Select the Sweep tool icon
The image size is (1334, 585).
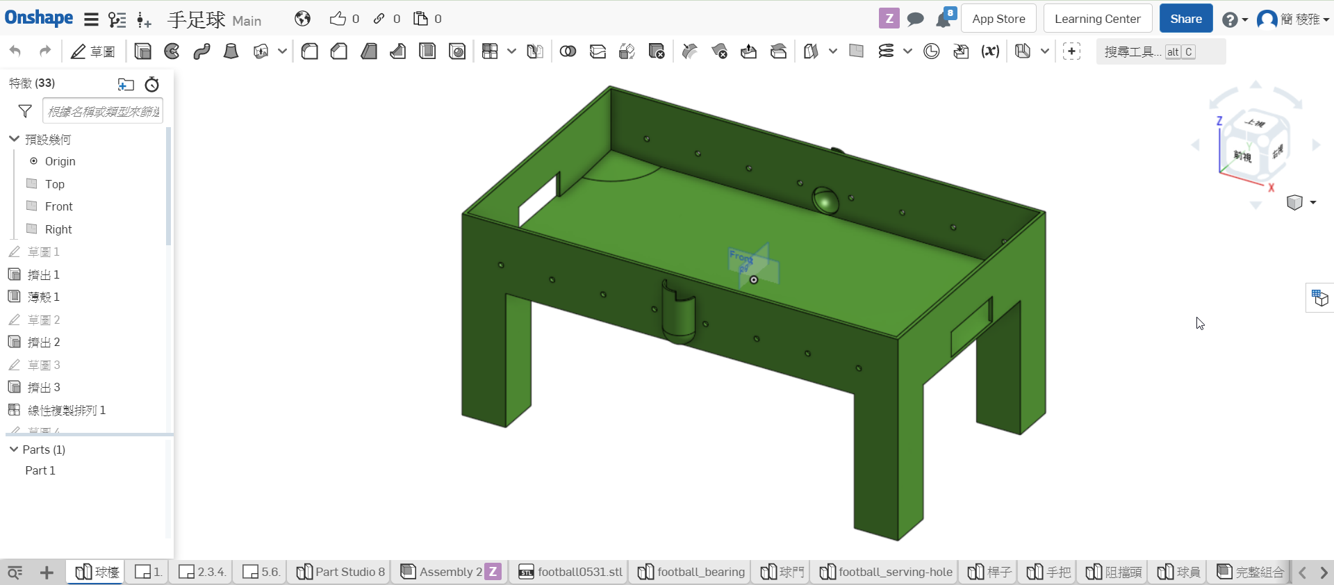coord(201,51)
